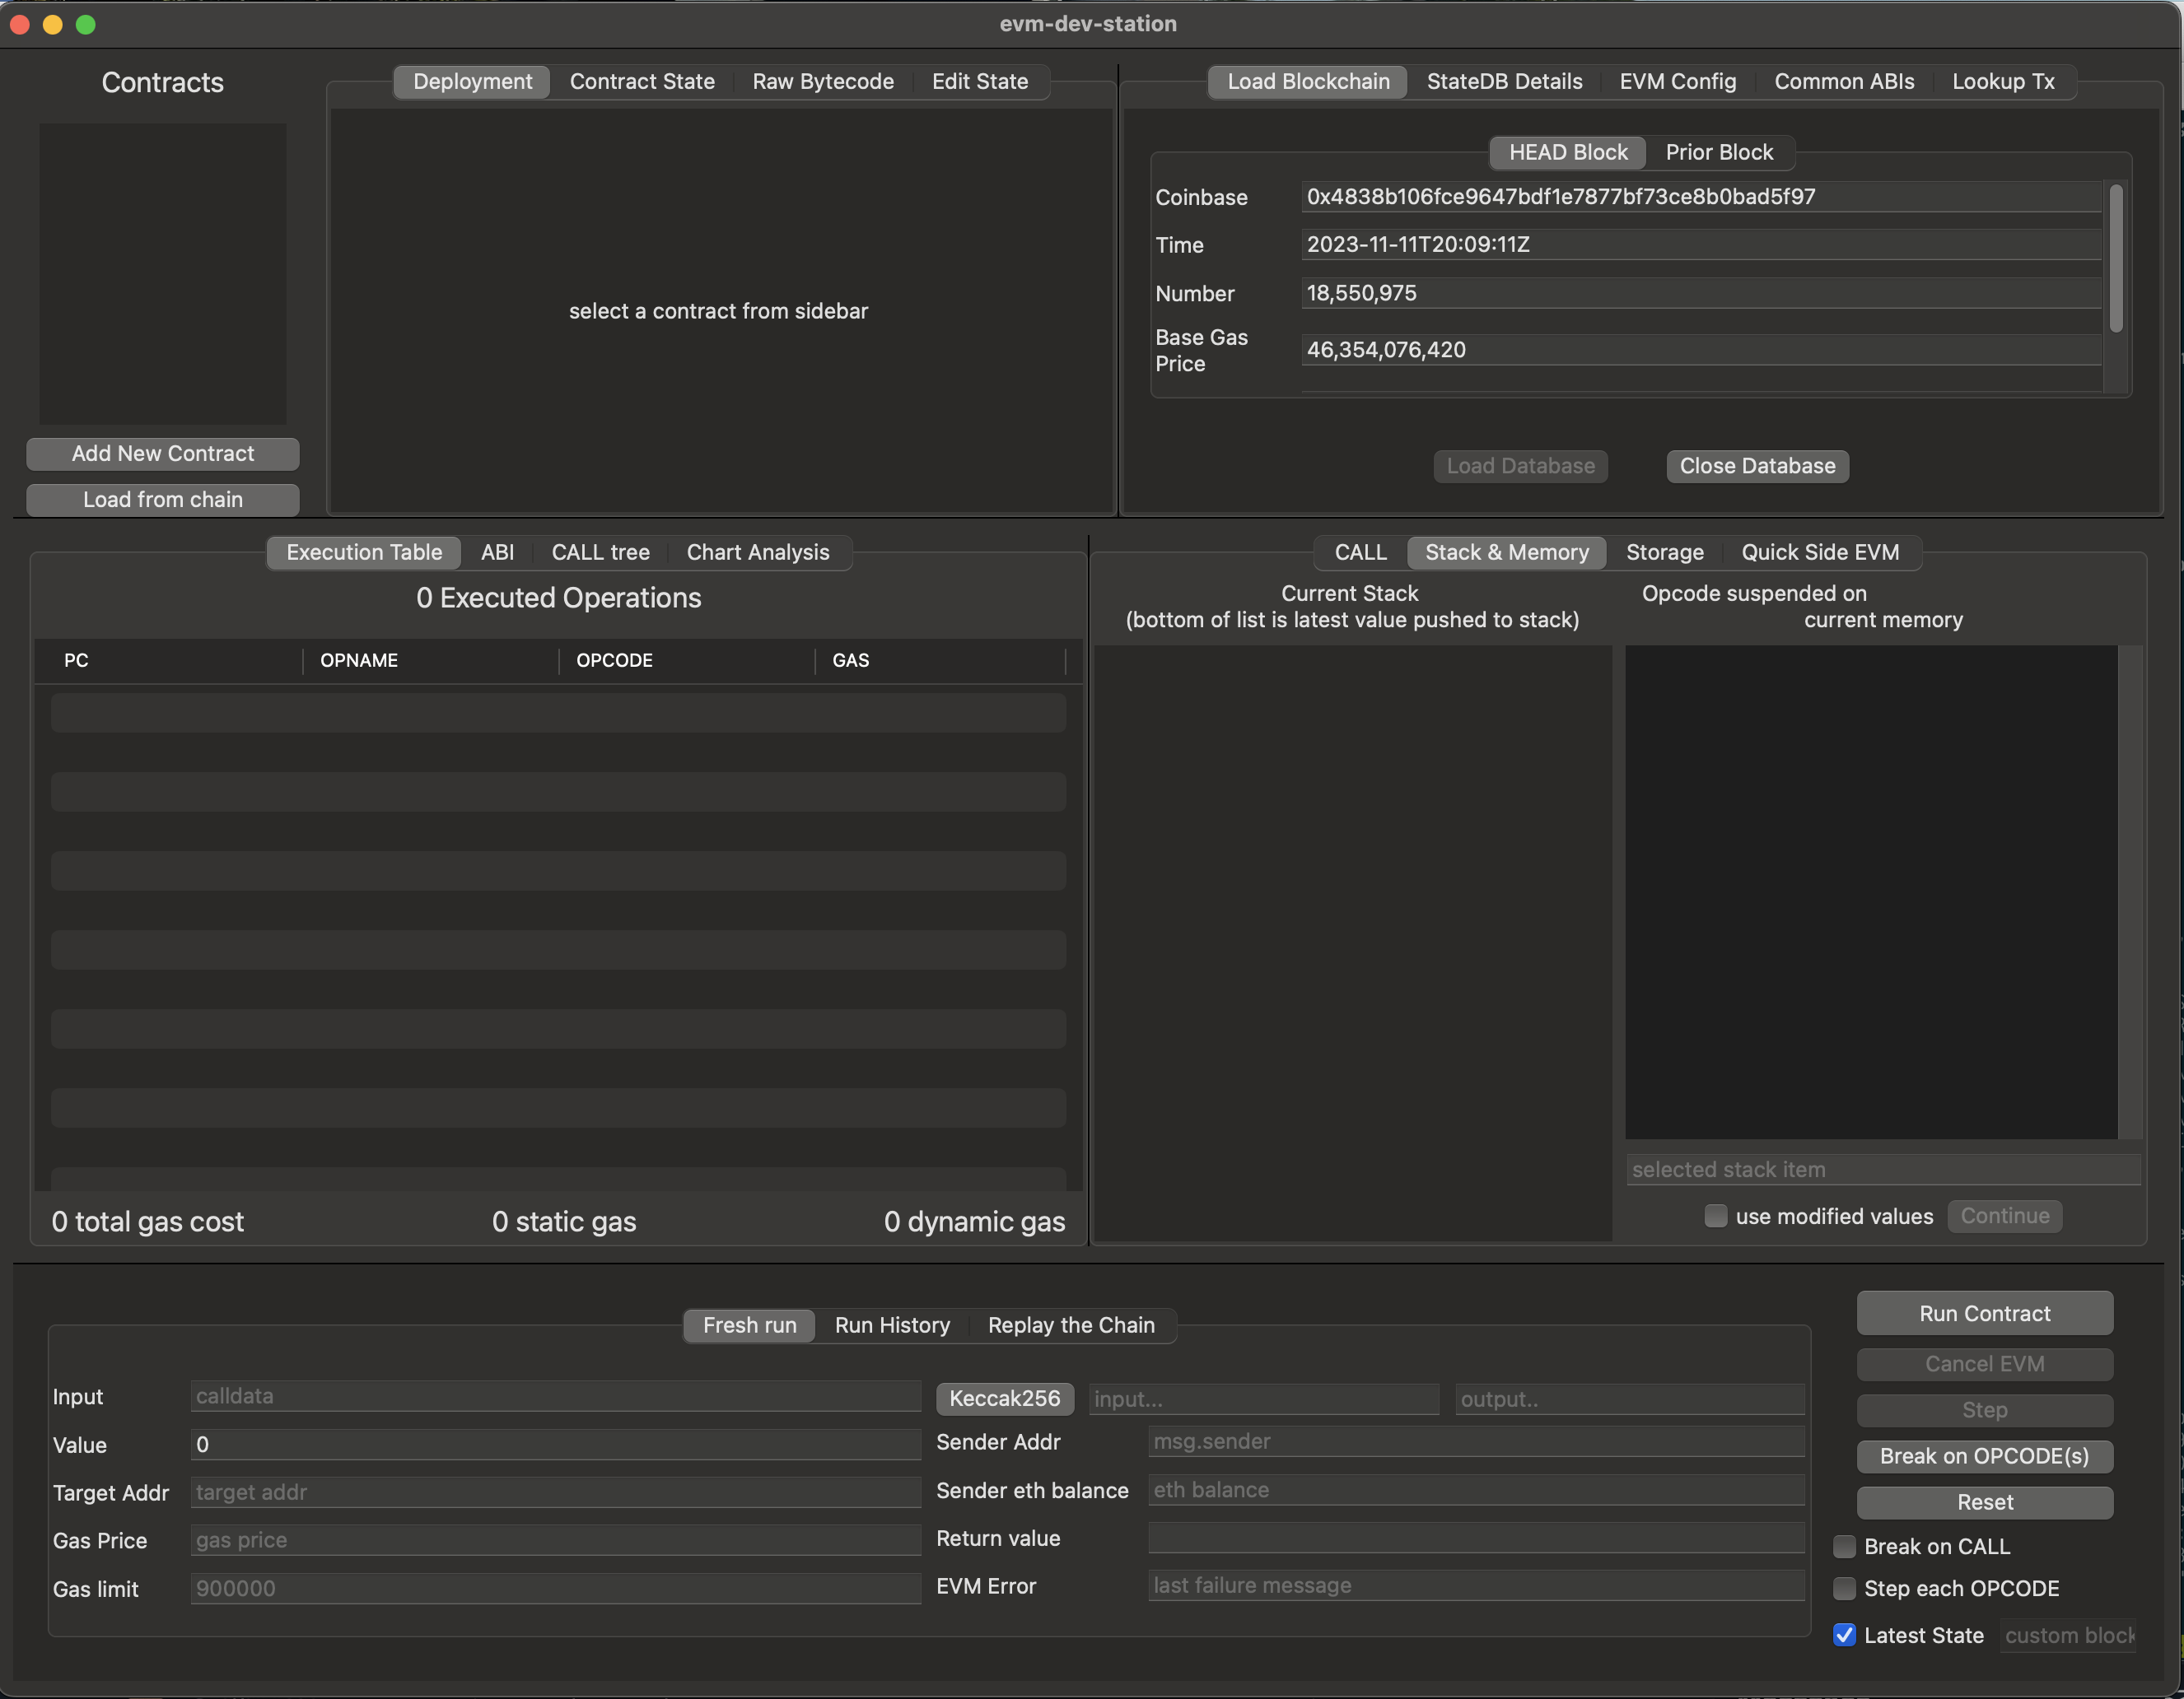Viewport: 2184px width, 1699px height.
Task: Click the calldata Input field
Action: (x=555, y=1396)
